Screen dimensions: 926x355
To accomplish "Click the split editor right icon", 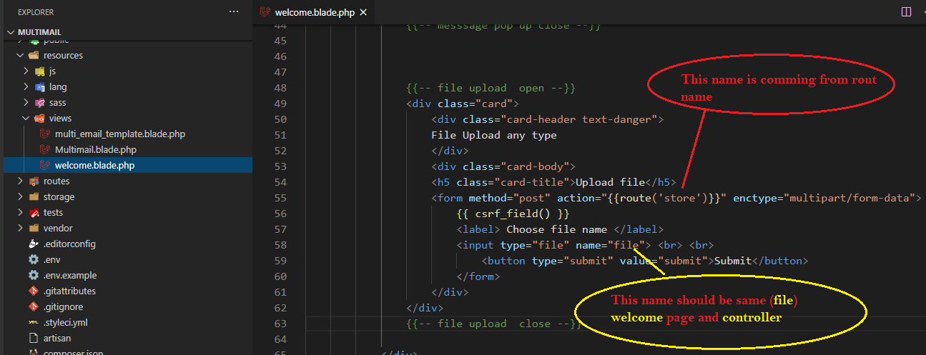I will pos(906,12).
